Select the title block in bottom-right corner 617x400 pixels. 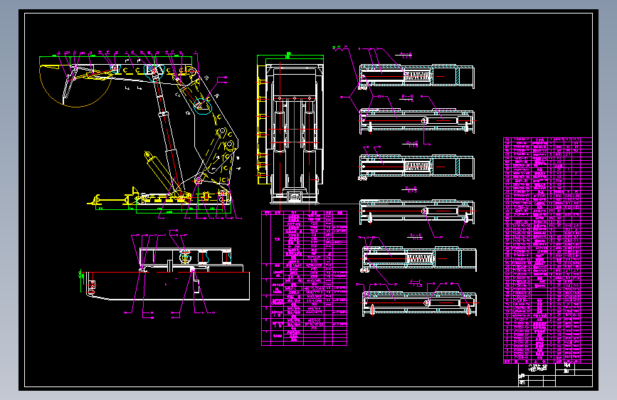tap(555, 375)
